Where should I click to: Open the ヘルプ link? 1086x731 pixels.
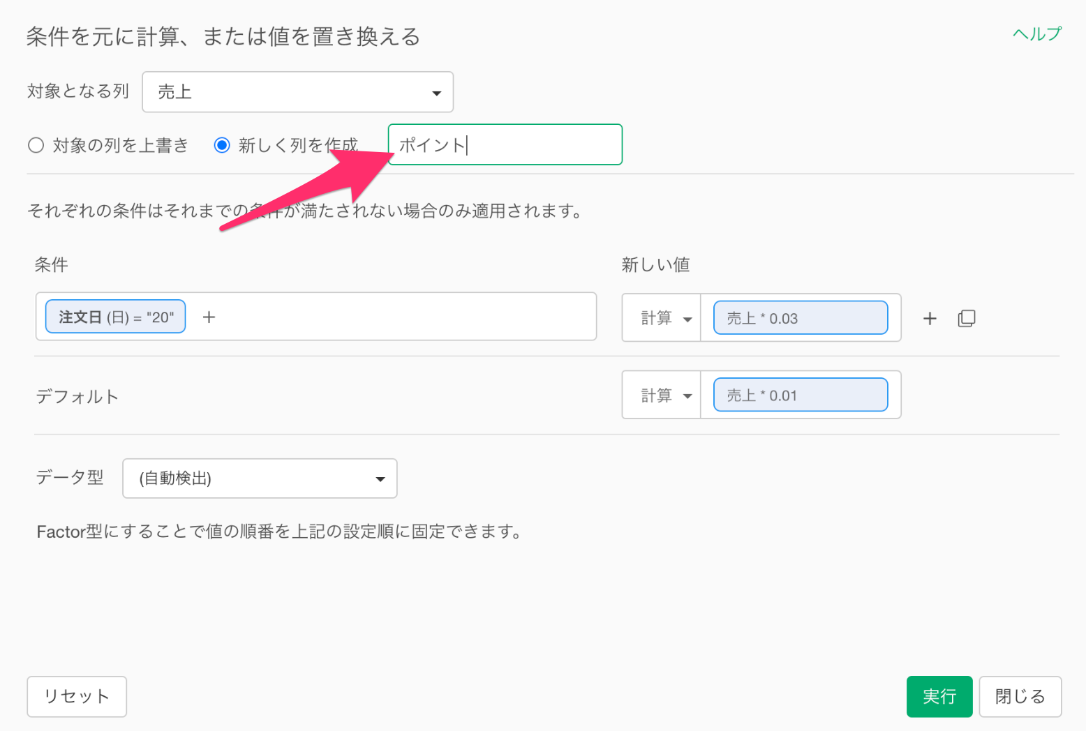(x=1036, y=34)
